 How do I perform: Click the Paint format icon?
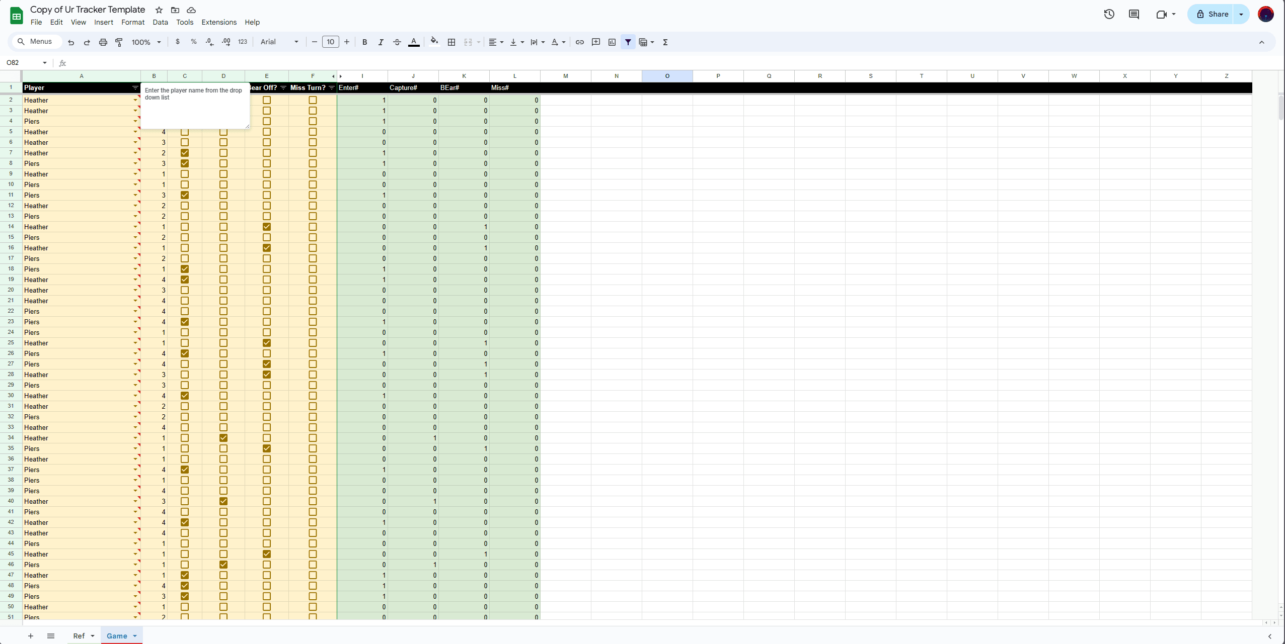[x=119, y=42]
